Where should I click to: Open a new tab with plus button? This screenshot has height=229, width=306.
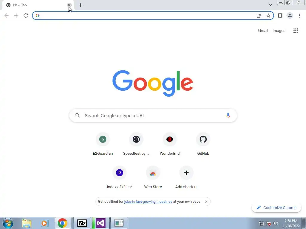(x=81, y=5)
